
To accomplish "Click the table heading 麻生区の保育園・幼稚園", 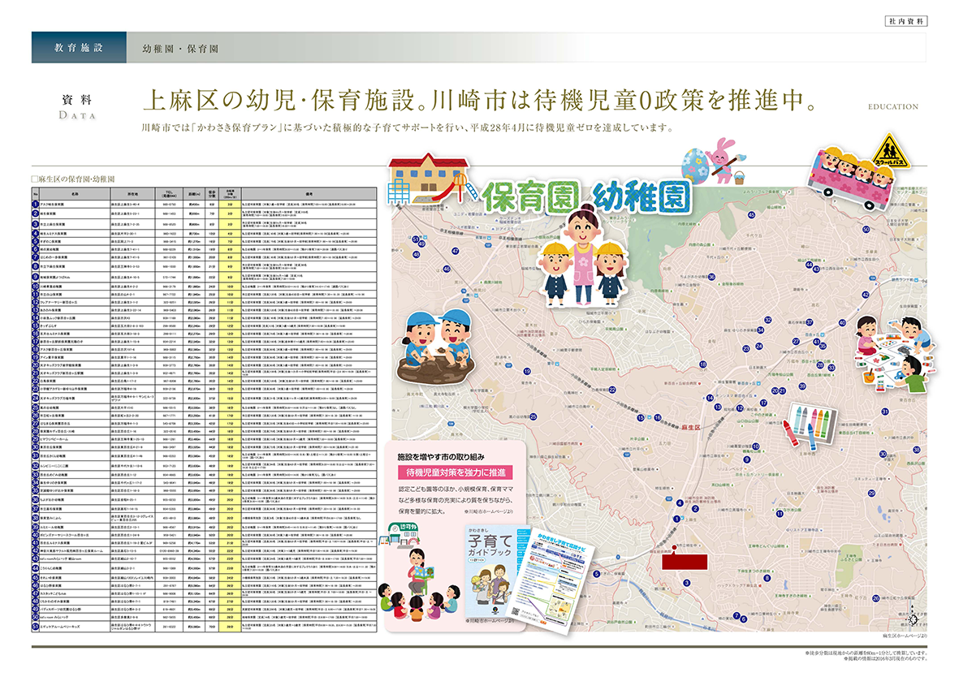I will coord(73,179).
